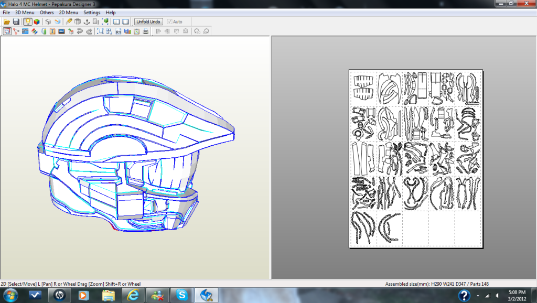Screen dimensions: 537x303
Task: Click the Unfold Undo button
Action: (x=148, y=21)
